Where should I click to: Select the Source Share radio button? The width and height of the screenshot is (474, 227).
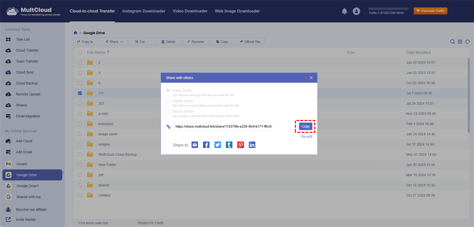(x=168, y=111)
